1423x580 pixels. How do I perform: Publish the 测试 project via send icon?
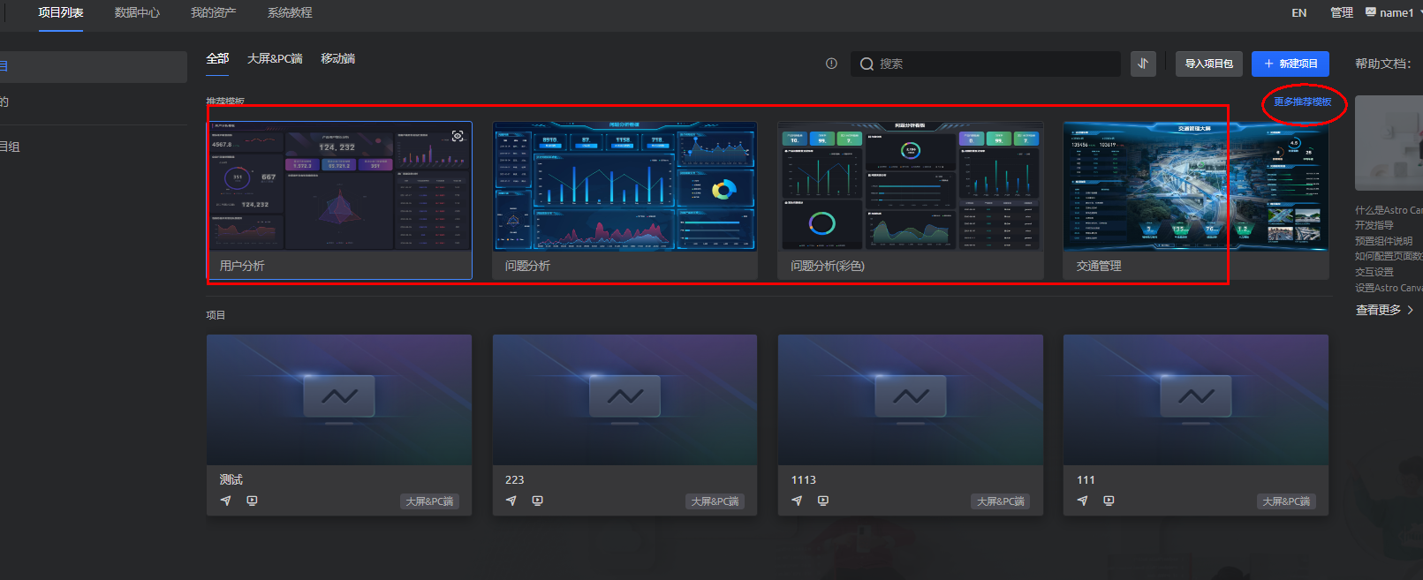[226, 501]
